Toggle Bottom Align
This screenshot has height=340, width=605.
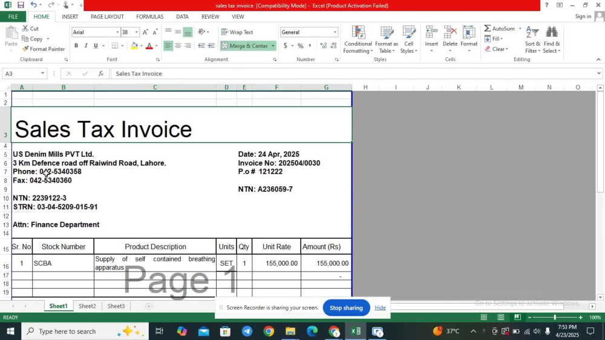(188, 31)
